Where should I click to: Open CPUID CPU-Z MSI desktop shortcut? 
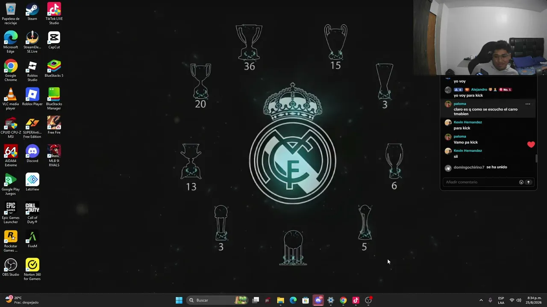pyautogui.click(x=11, y=127)
